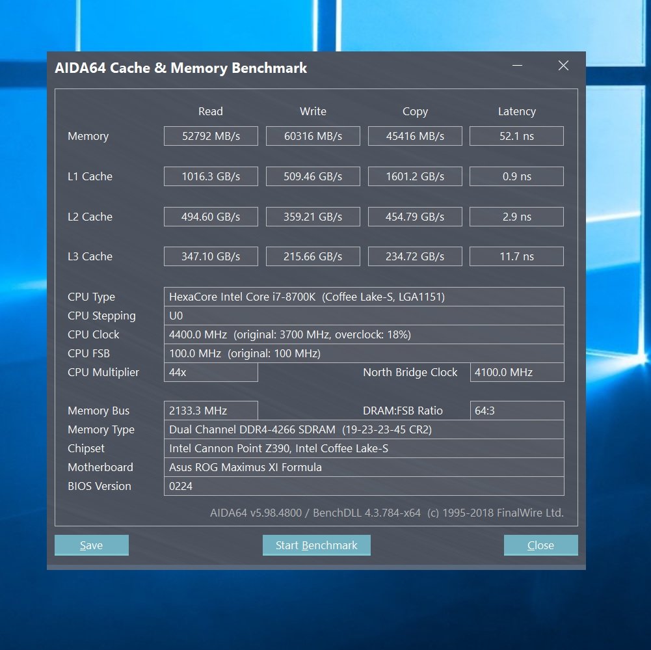Click Motherboard value Asus ROG Maximus XI Formula
The width and height of the screenshot is (651, 650).
click(364, 467)
